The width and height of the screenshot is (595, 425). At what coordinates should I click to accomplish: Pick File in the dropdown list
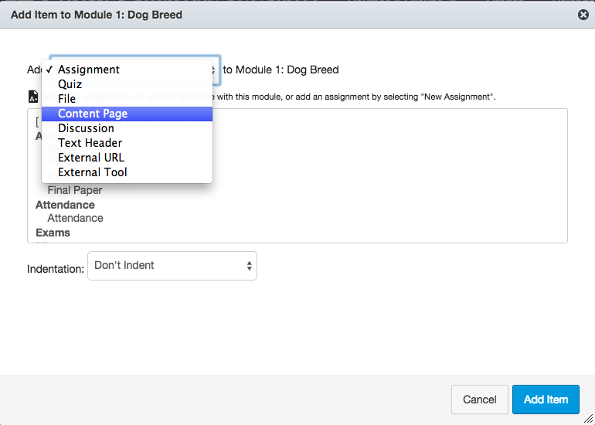66,99
